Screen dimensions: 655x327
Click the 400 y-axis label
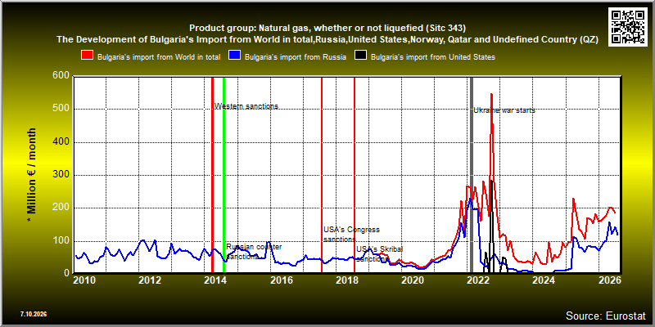click(61, 142)
